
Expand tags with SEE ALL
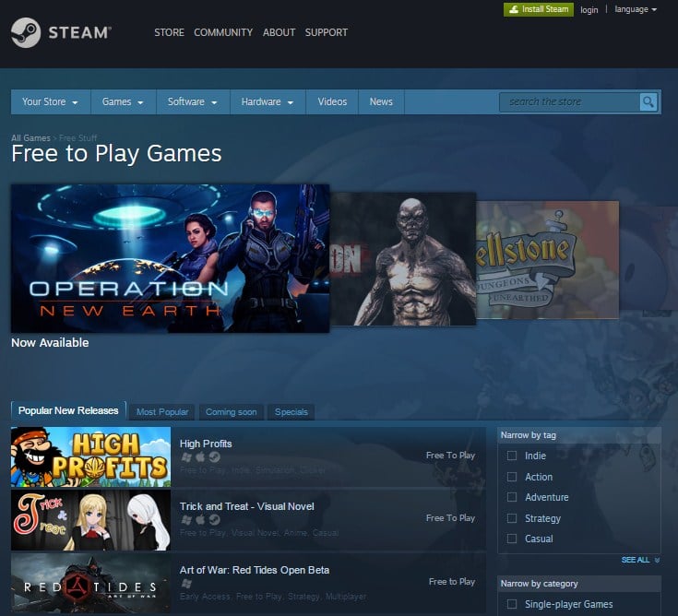(x=640, y=560)
